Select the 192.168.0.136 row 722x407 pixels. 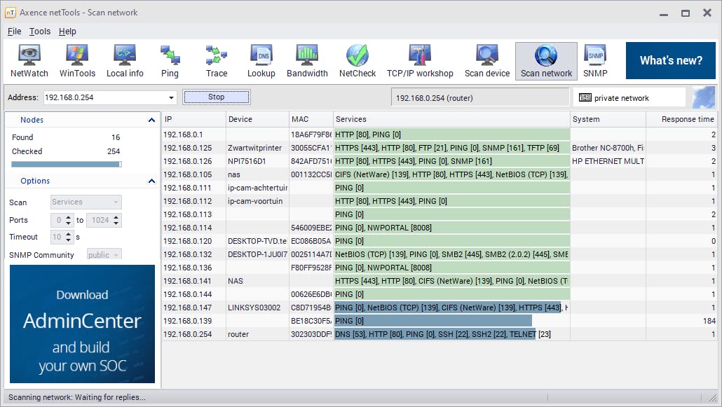click(x=440, y=268)
